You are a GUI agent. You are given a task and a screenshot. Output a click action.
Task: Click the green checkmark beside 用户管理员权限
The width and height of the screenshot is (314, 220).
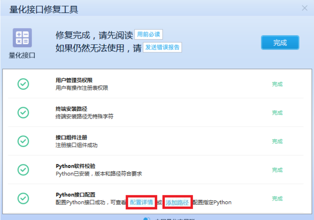[23, 84]
